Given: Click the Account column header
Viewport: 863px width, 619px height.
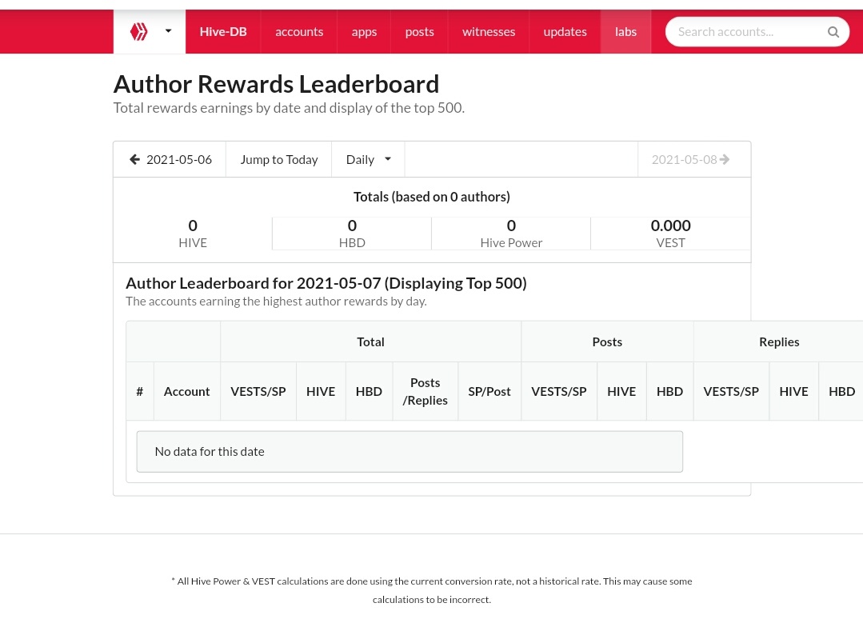Looking at the screenshot, I should (x=186, y=391).
